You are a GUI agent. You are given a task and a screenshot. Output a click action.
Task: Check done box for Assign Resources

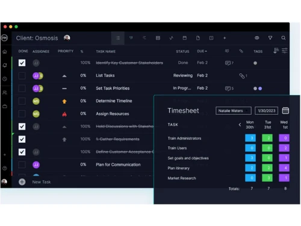(x=22, y=114)
